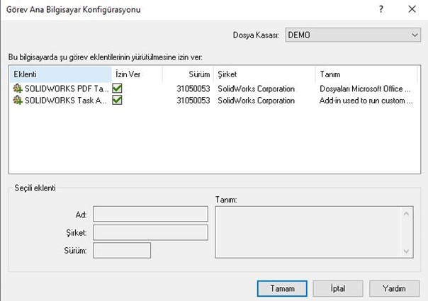Click the Ad text field

click(x=150, y=214)
